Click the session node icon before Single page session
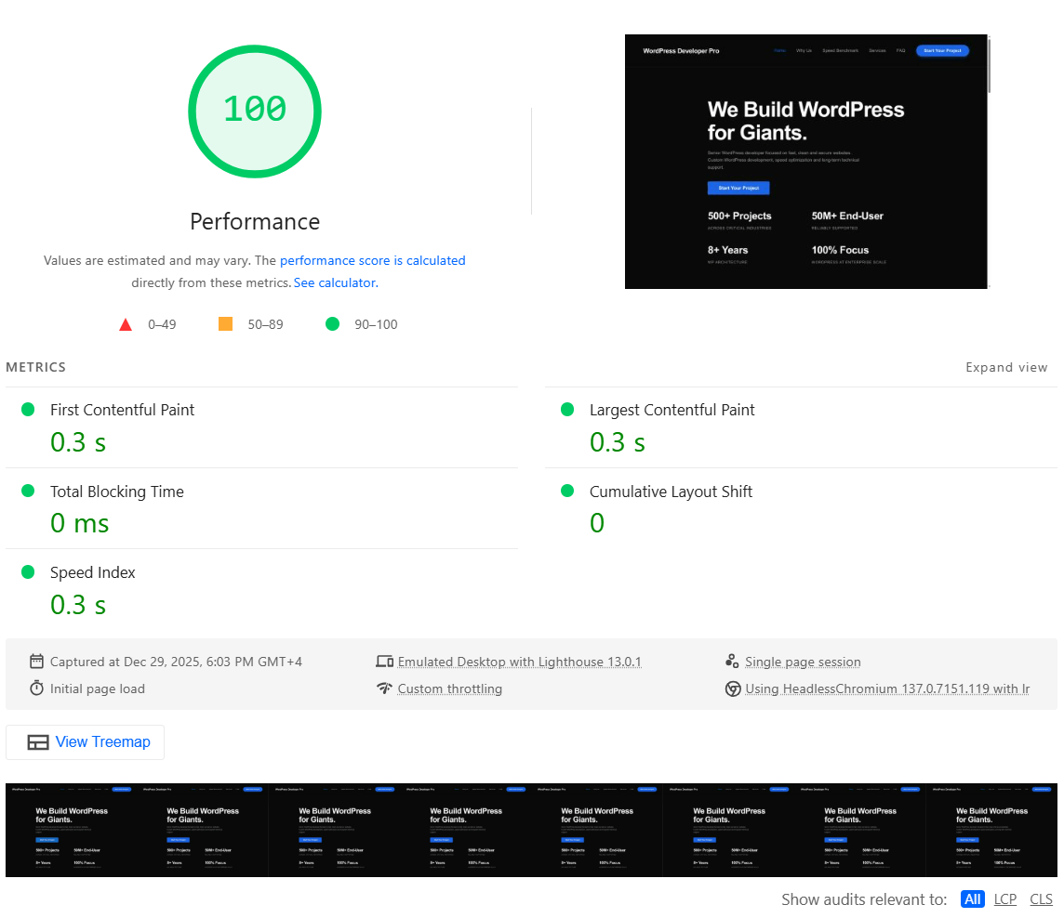 732,661
